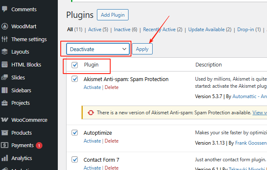
Task: Uncheck the Autoptimize plugin checkbox
Action: click(75, 133)
